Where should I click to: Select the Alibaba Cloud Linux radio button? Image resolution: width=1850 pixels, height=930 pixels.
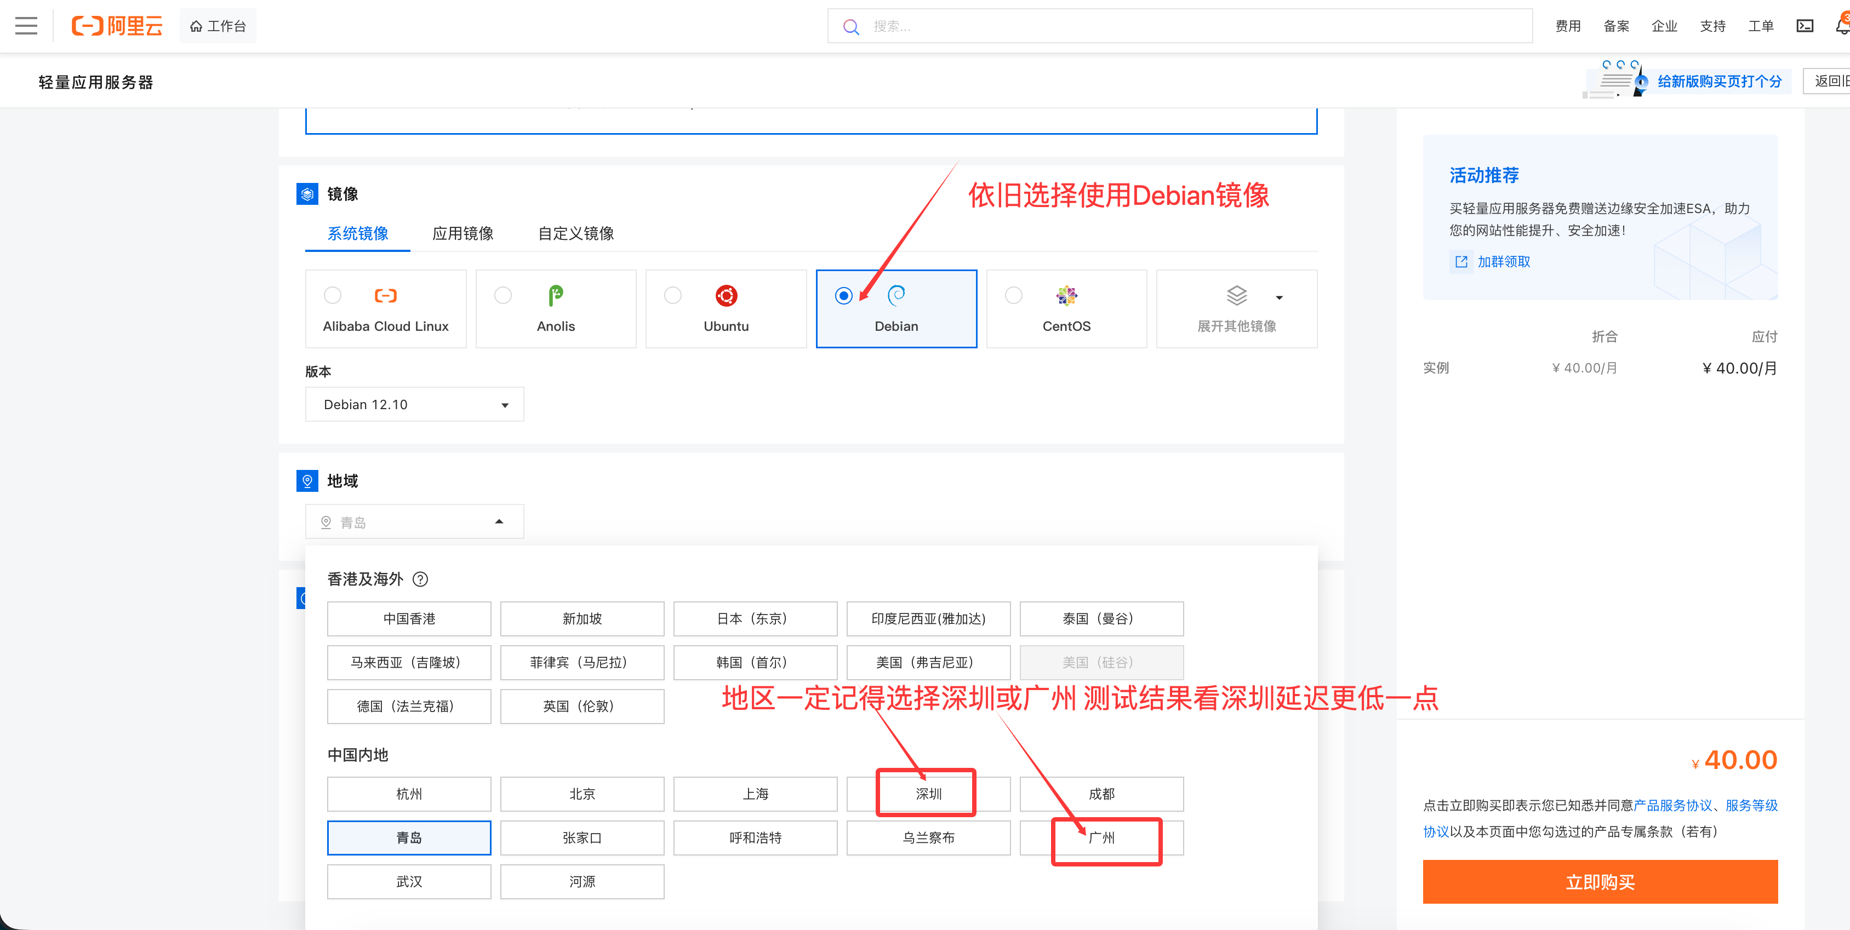332,295
